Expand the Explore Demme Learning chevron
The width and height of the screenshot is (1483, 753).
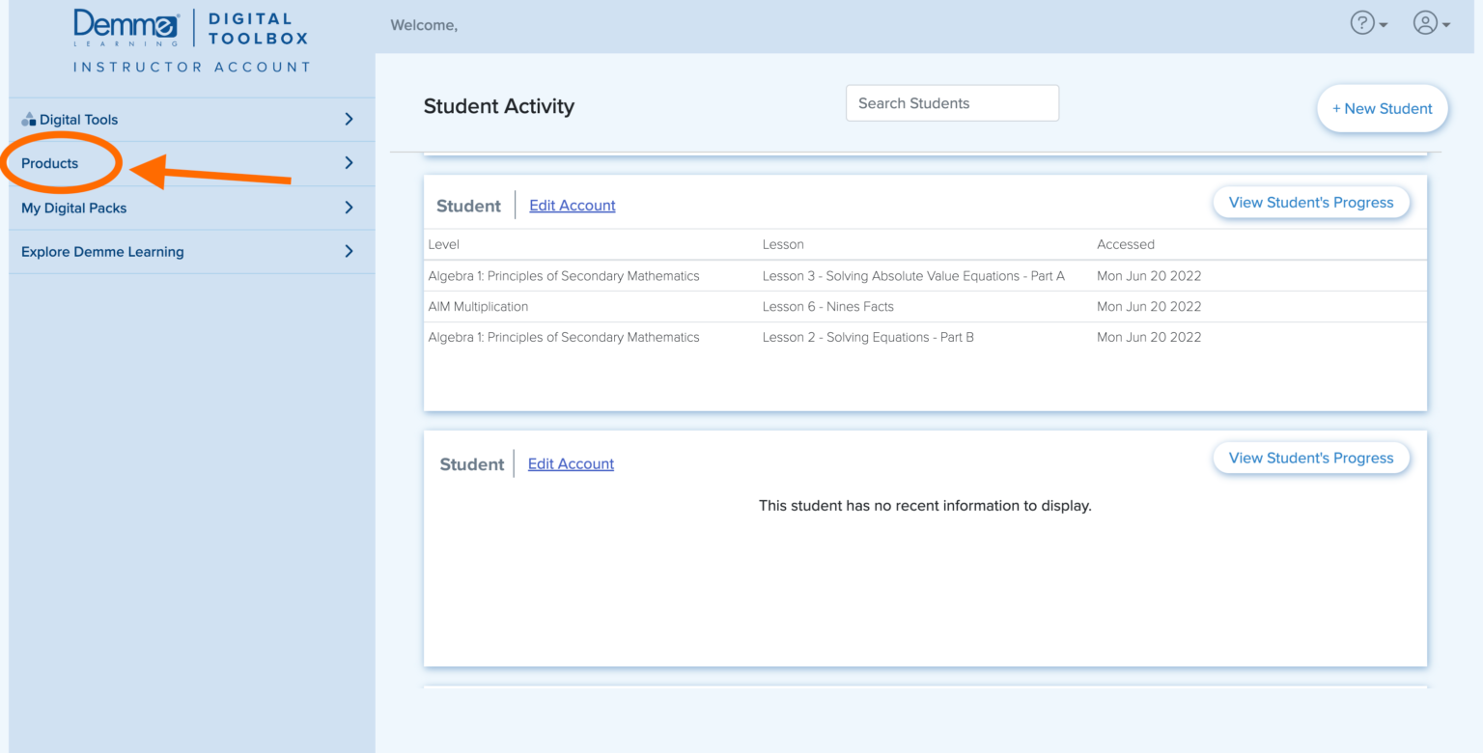pos(349,251)
